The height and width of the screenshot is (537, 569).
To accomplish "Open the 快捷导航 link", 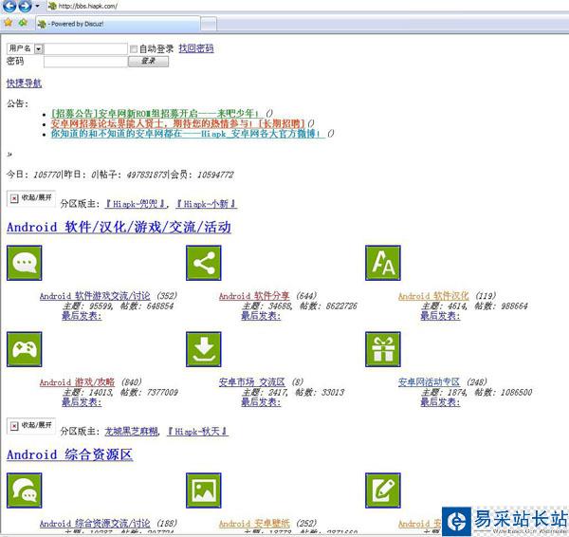I will (24, 83).
